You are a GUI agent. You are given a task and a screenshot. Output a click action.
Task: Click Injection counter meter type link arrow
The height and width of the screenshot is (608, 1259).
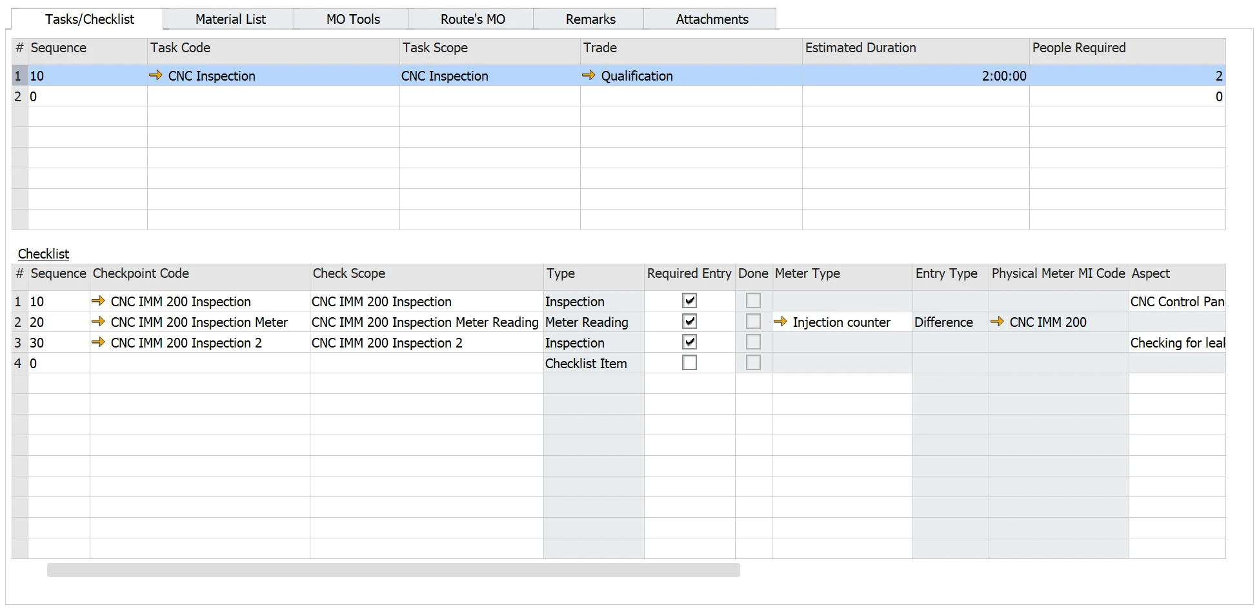780,321
